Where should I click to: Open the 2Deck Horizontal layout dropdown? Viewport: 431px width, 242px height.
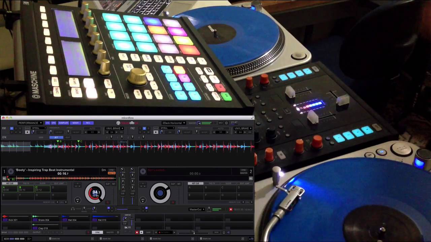click(174, 123)
